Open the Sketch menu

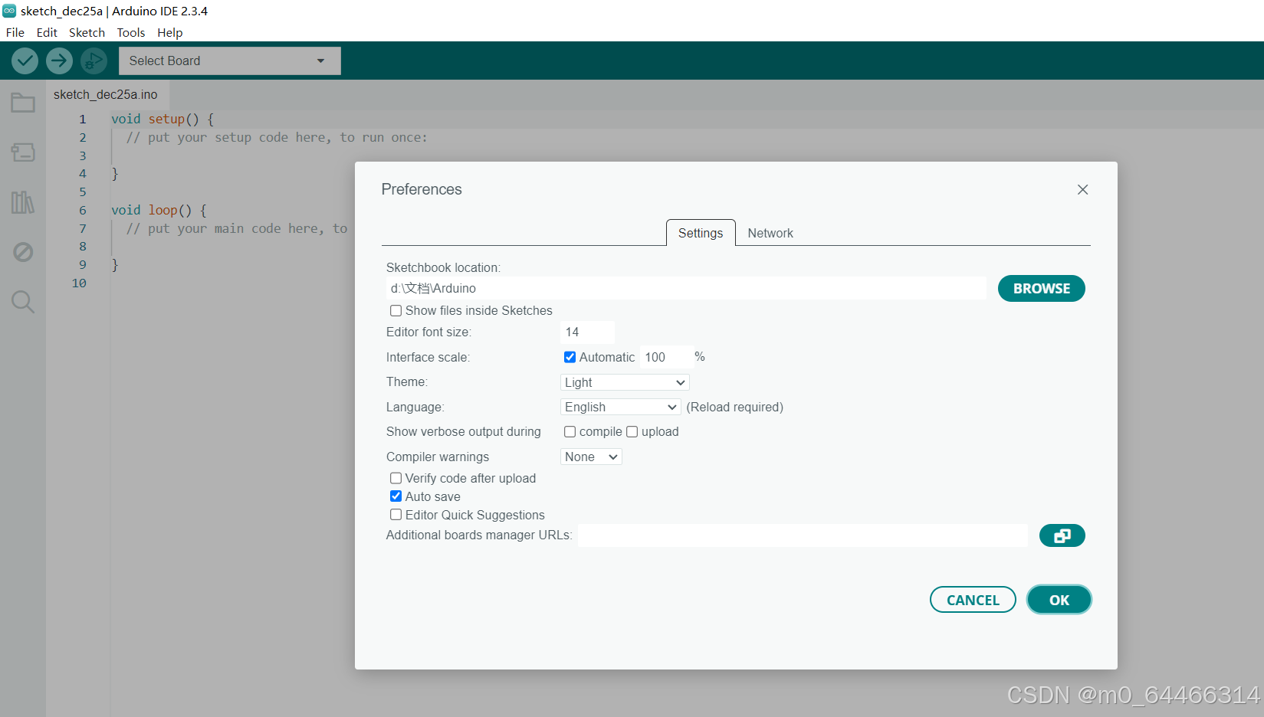click(x=87, y=32)
